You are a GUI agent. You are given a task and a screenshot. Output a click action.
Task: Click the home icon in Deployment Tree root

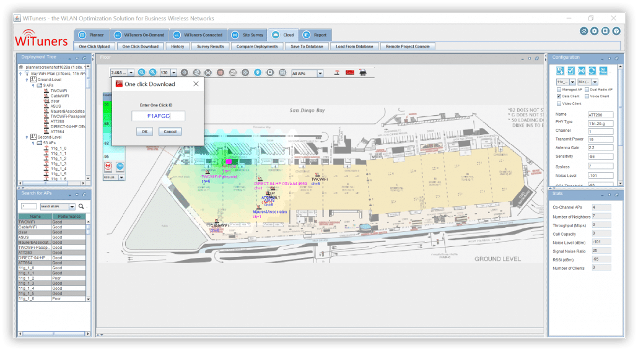pyautogui.click(x=21, y=67)
